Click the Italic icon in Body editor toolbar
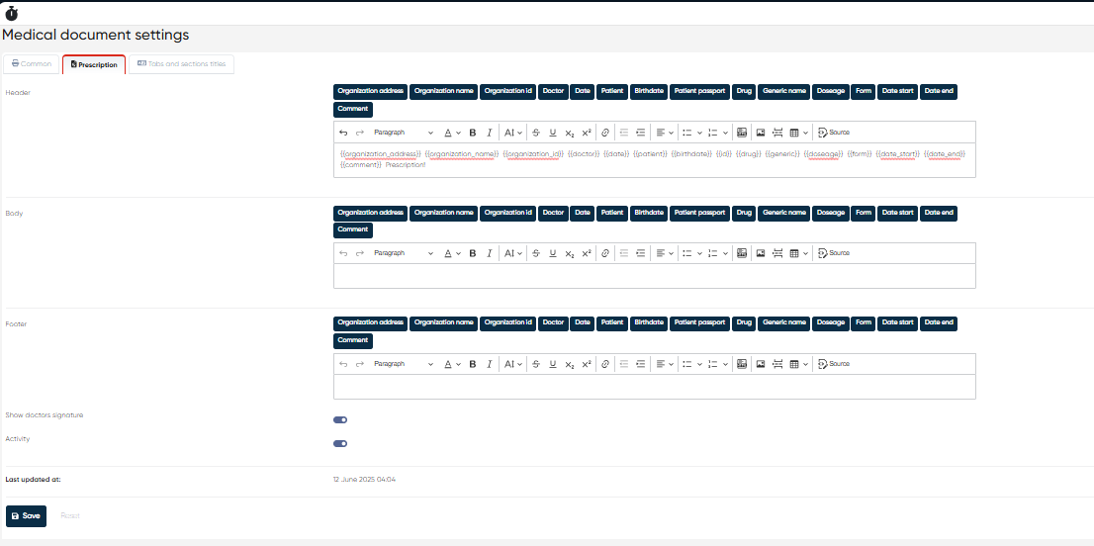This screenshot has width=1094, height=546. 488,253
